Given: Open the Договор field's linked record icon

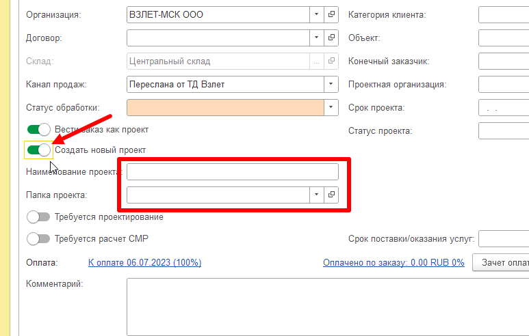Looking at the screenshot, I should coord(331,38).
